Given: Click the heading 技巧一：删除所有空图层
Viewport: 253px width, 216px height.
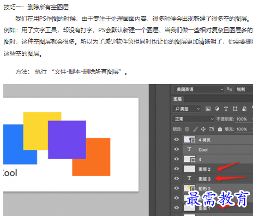Looking at the screenshot, I should [x=36, y=7].
